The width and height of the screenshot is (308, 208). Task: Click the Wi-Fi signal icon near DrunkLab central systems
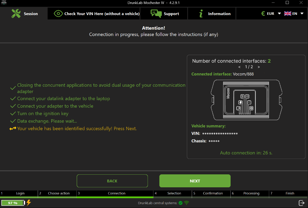click(186, 203)
